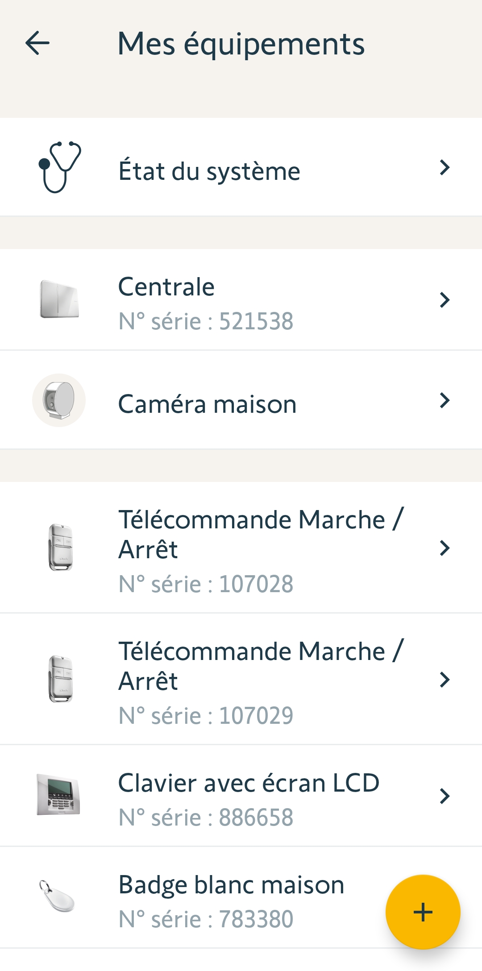Tap the stethoscope system status icon

click(60, 167)
